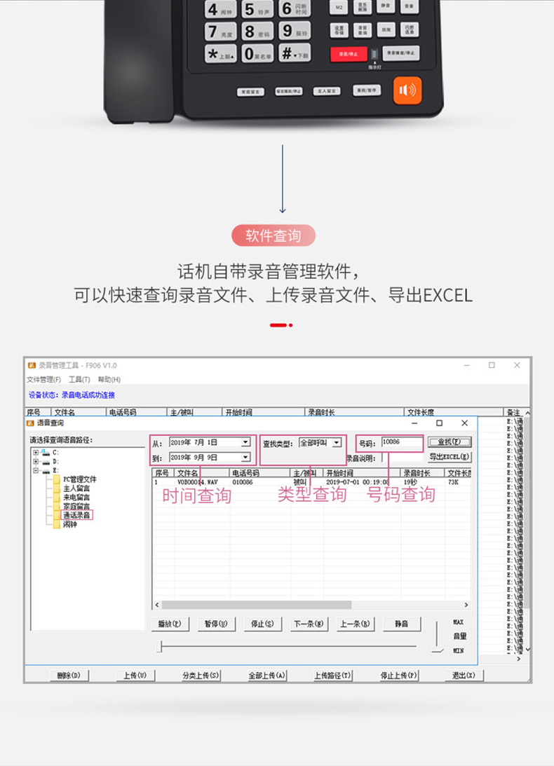The height and width of the screenshot is (766, 554).
Task: Select the E: drive icon in tree
Action: point(46,470)
